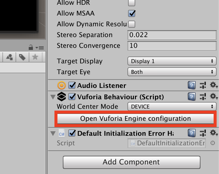The height and width of the screenshot is (174, 219).
Task: Uncheck the Allow MSAA checkbox
Action: pos(131,13)
